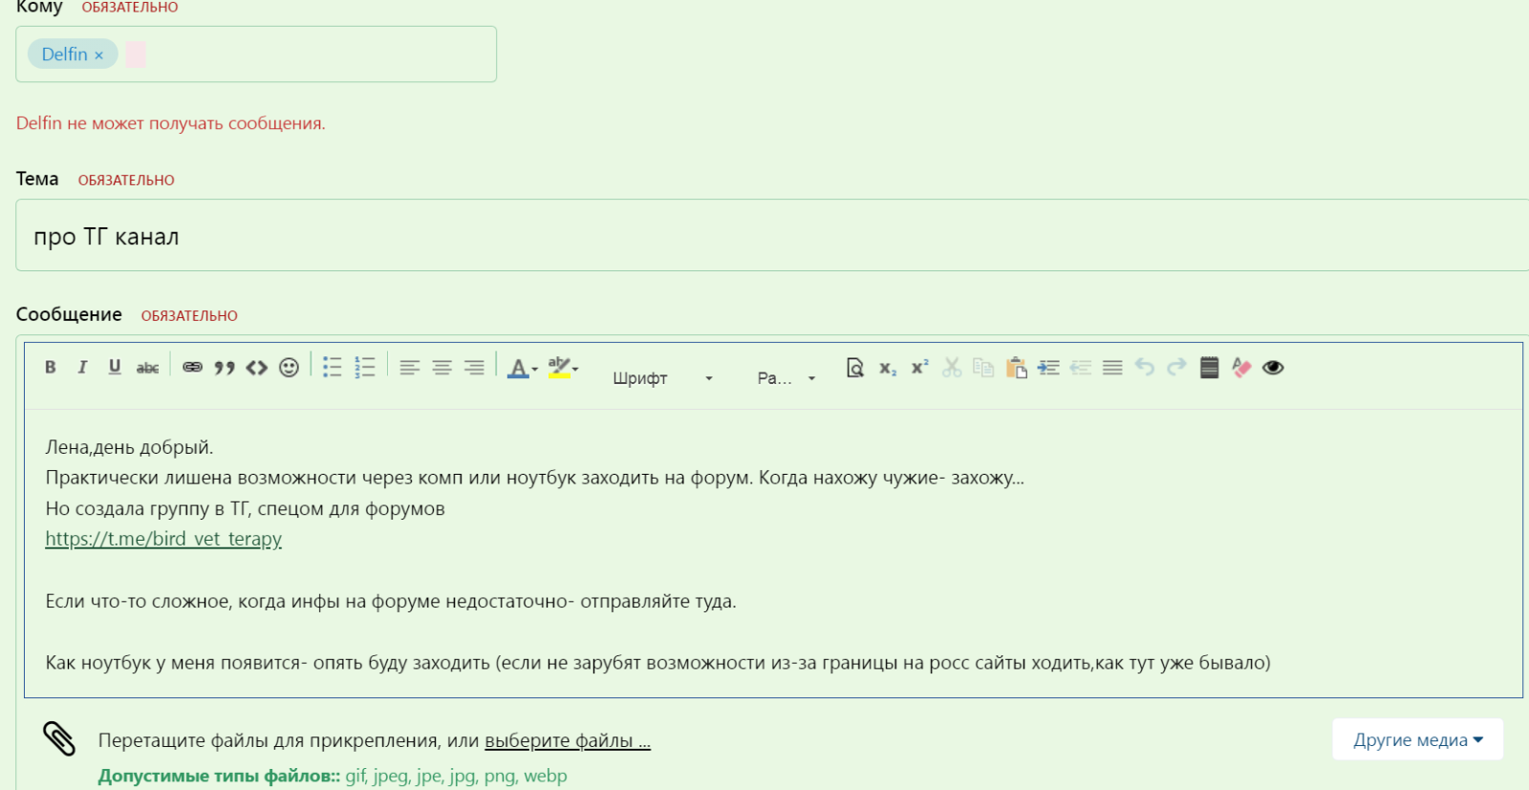Click the paperclip attachment icon
The width and height of the screenshot is (1529, 790).
tap(59, 738)
